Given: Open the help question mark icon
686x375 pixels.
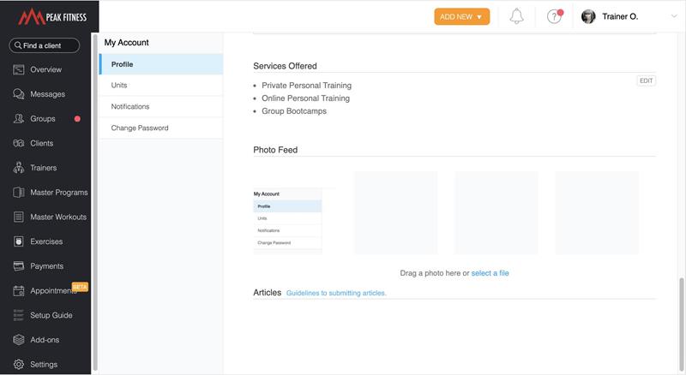Looking at the screenshot, I should 554,16.
